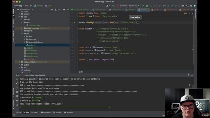
Task: Click e2e in the breadcrumb bar
Action: tap(26, 6)
